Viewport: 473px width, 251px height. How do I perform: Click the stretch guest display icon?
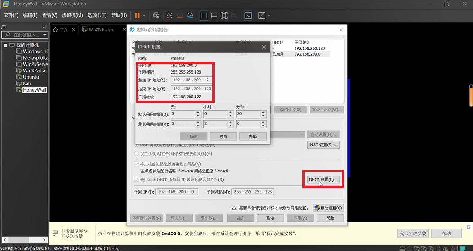[x=261, y=15]
